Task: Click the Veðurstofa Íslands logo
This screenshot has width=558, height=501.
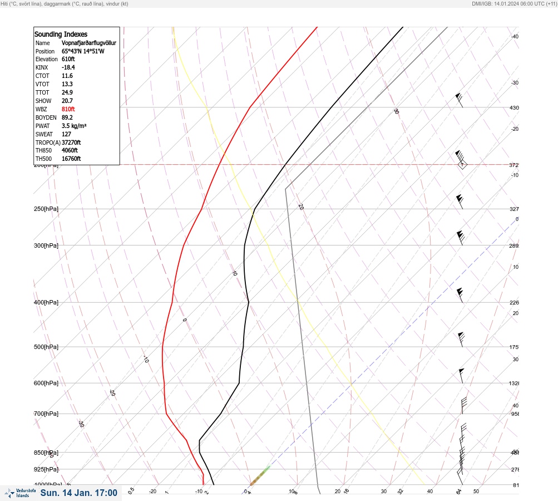Action: pos(20,493)
